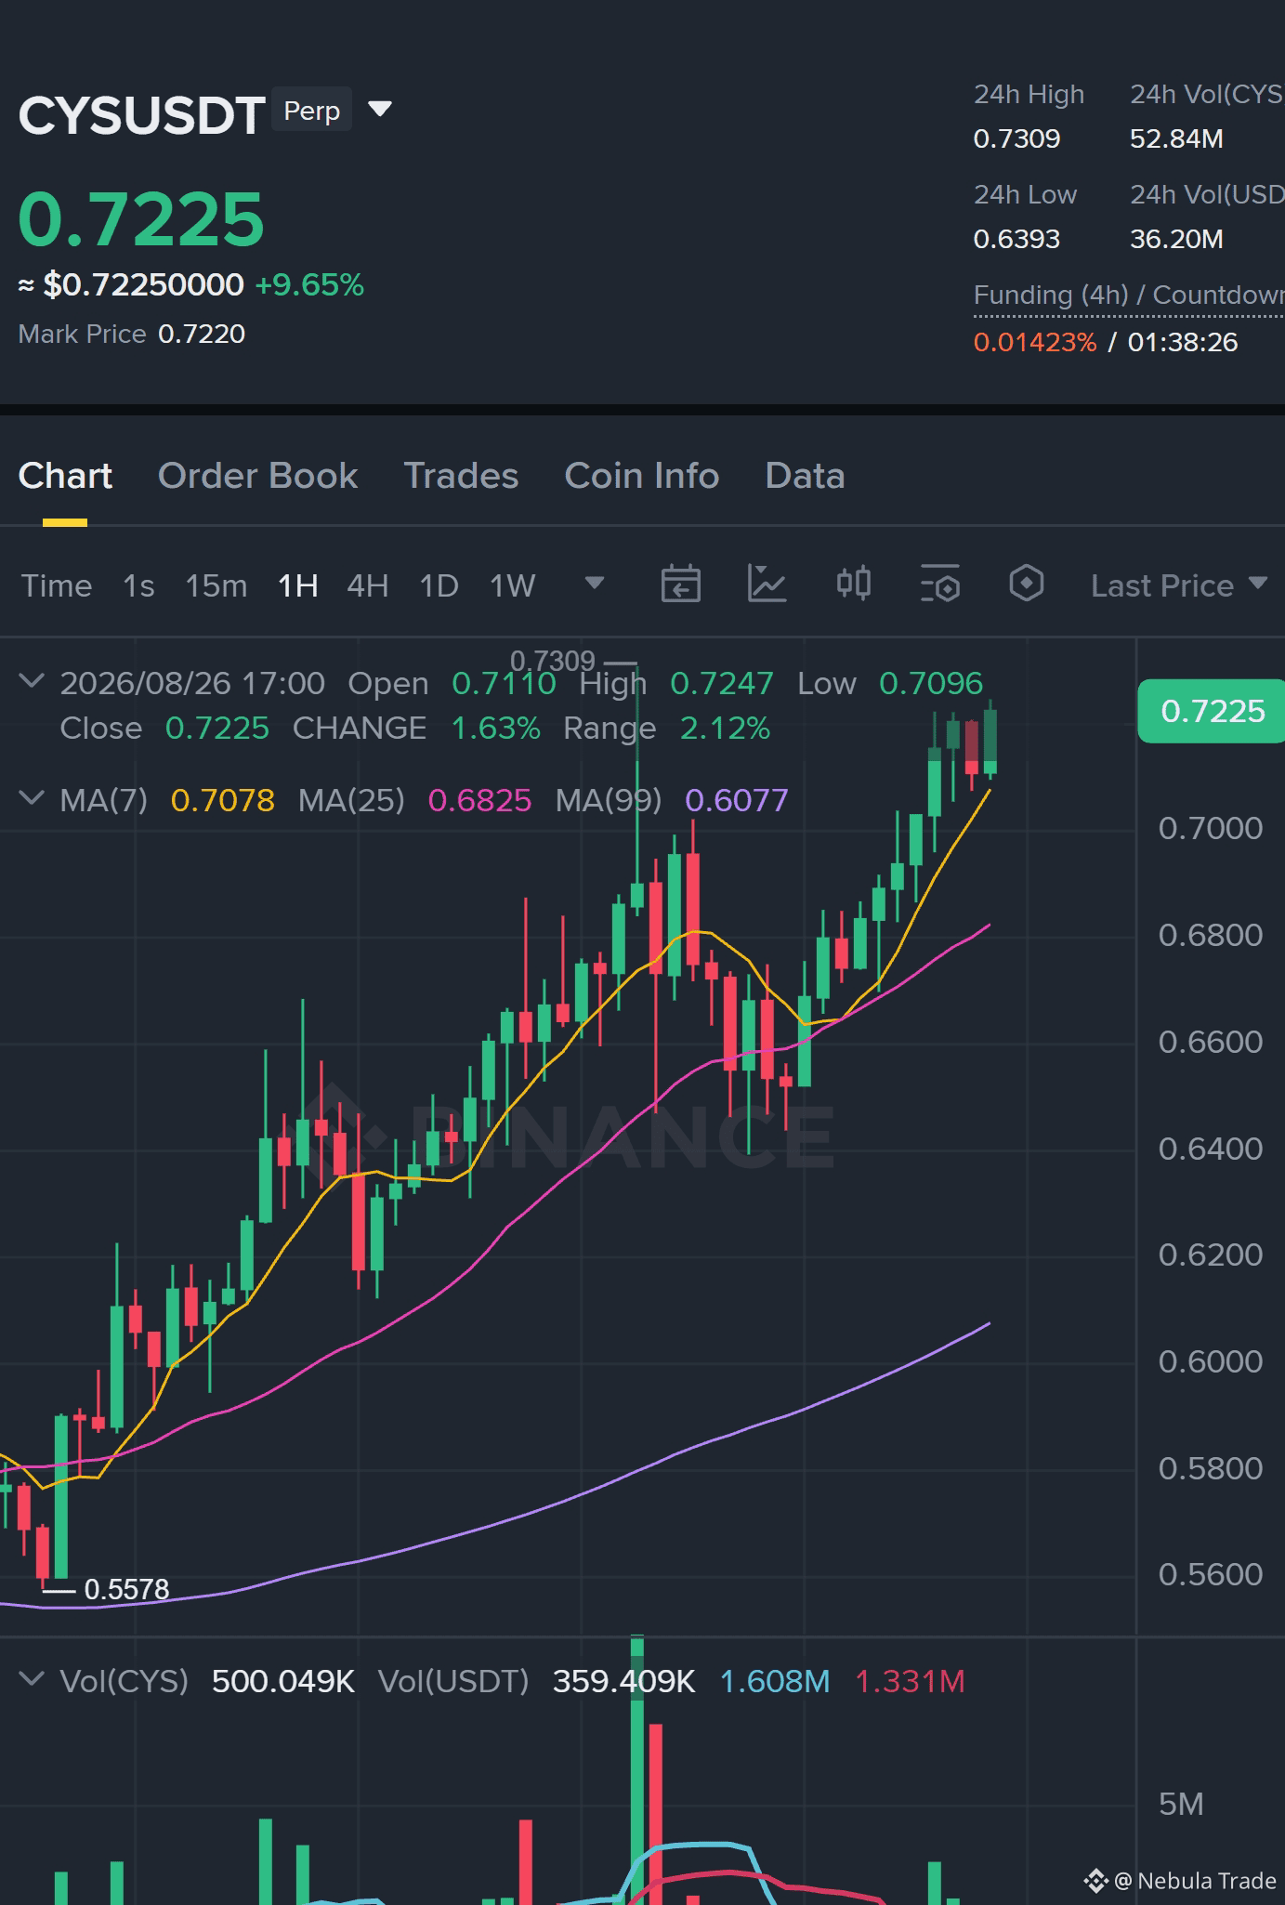Screen dimensions: 1285x1905
Task: Click the funding rate 0.01423%
Action: tap(1035, 342)
